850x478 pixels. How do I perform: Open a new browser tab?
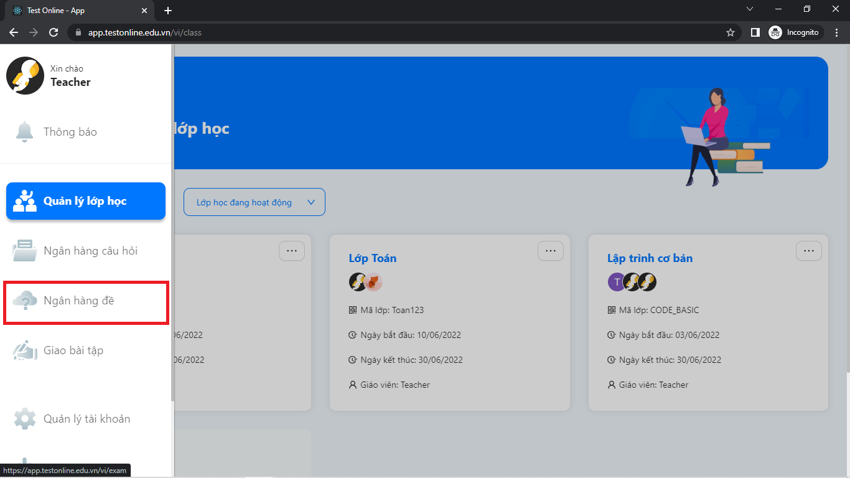click(x=168, y=11)
